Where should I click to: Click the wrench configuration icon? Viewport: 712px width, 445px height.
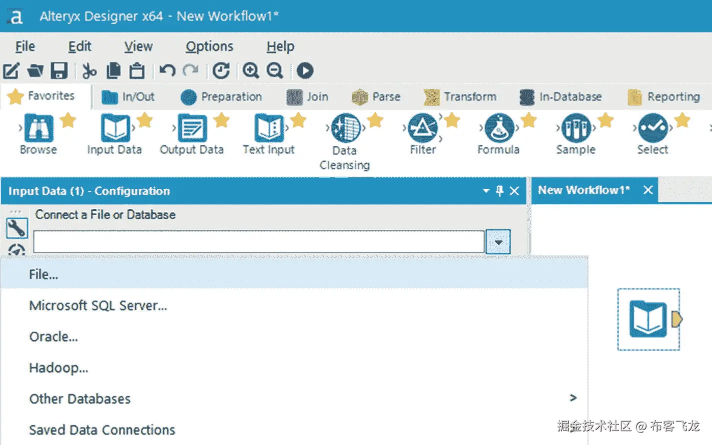(x=16, y=228)
